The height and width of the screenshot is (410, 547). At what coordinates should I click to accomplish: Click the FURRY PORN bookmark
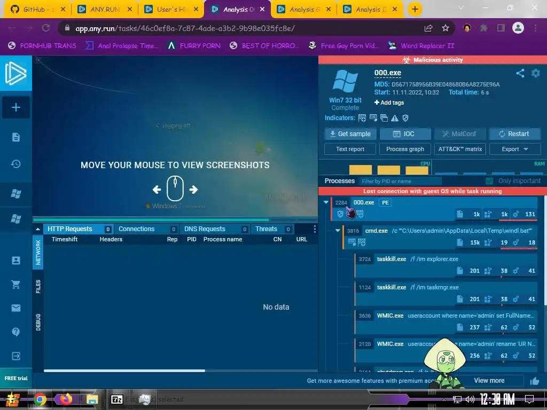click(194, 46)
